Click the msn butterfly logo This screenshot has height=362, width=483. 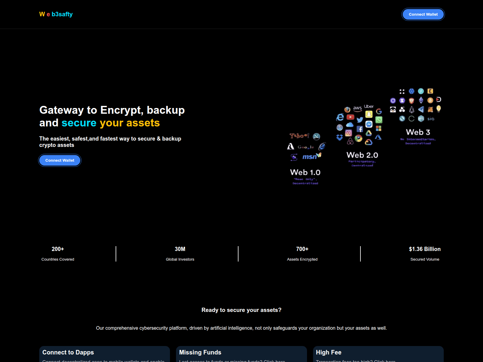click(312, 156)
